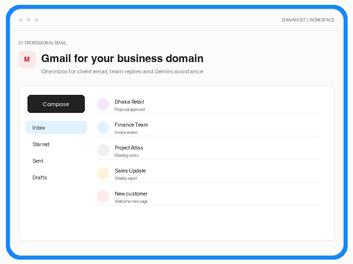Click the 'Weekly report' subject line

pyautogui.click(x=126, y=178)
